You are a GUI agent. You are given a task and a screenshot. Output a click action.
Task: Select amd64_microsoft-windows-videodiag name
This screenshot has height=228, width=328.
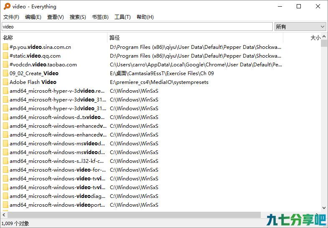[57, 196]
